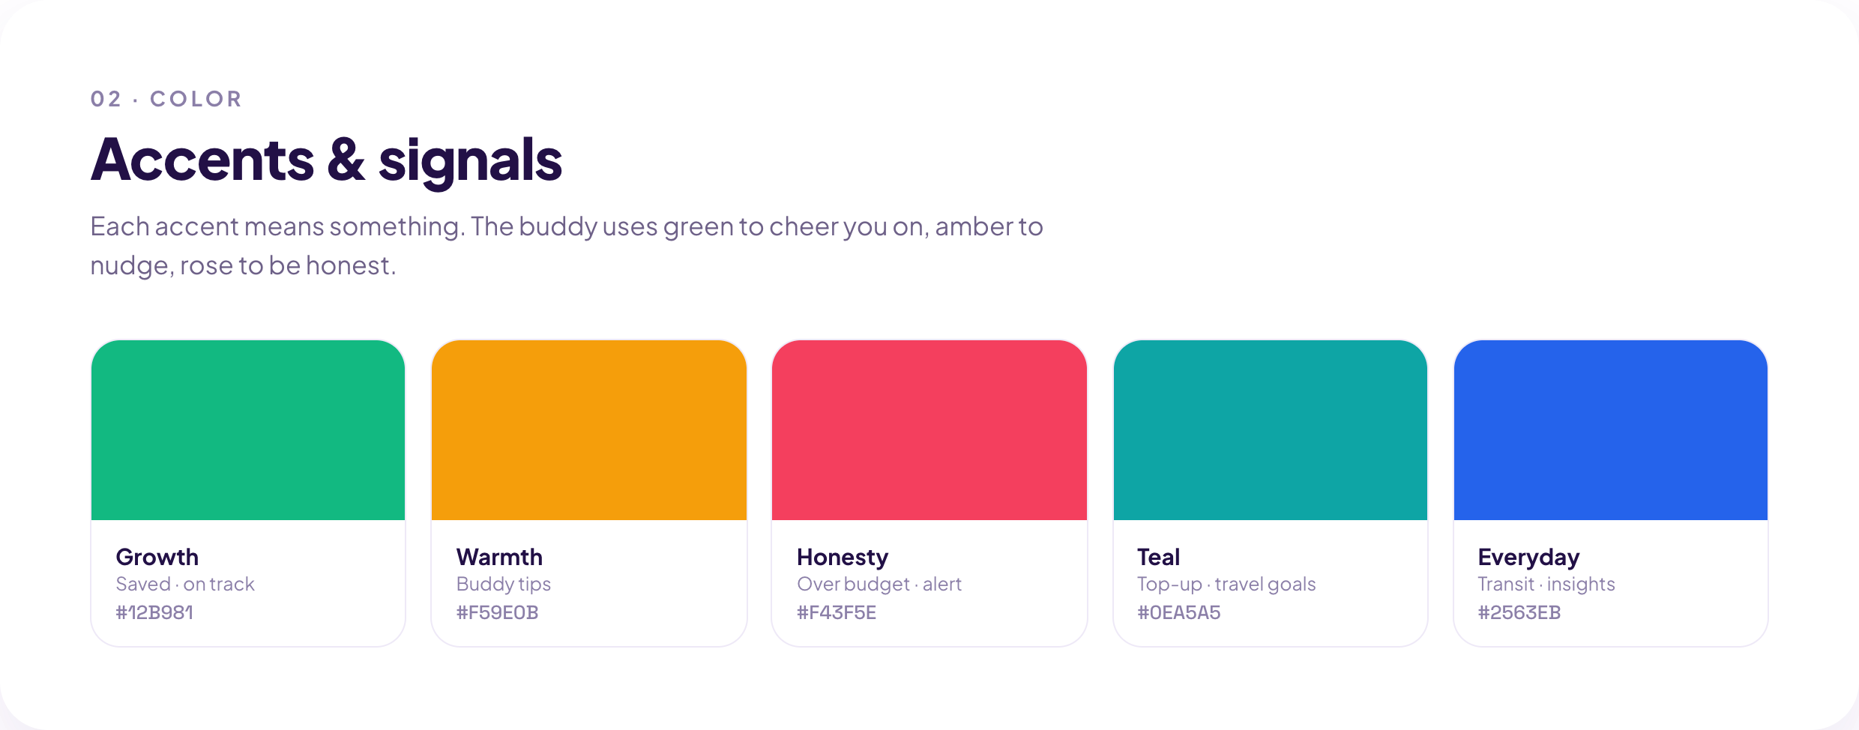Click the Growth card title
This screenshot has width=1859, height=730.
pos(157,557)
